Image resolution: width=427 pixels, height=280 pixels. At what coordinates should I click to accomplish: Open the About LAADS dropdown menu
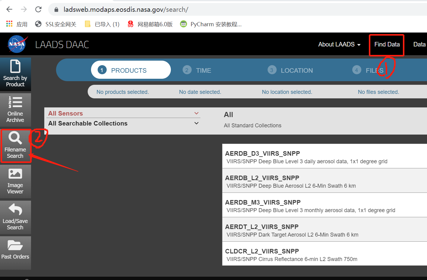point(339,44)
